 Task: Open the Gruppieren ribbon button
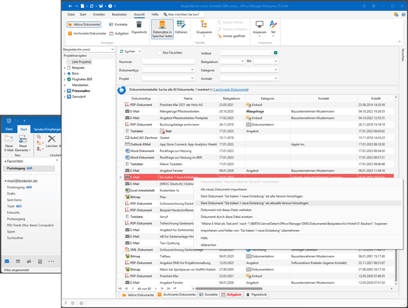click(x=204, y=28)
